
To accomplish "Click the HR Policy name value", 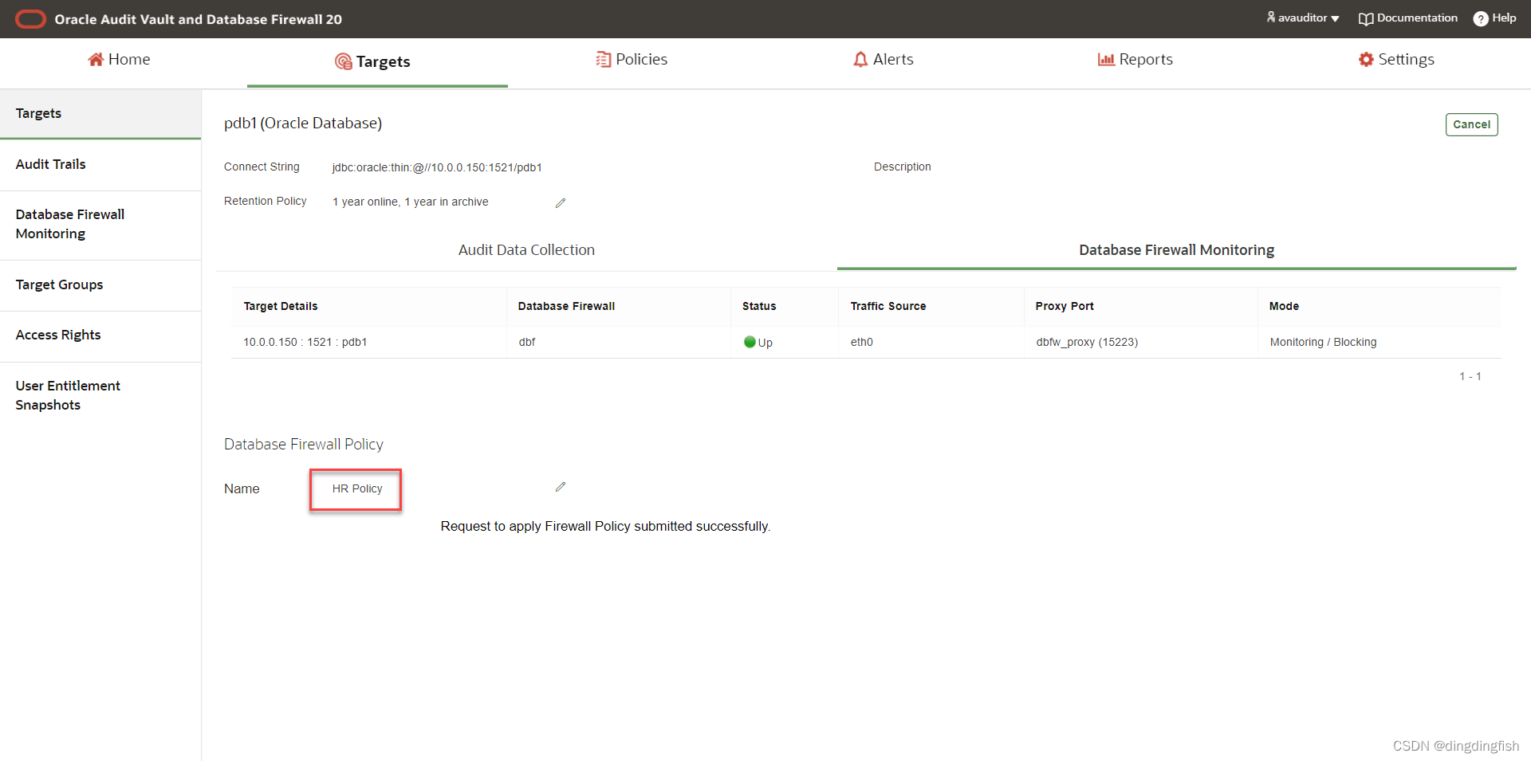I will click(x=357, y=488).
